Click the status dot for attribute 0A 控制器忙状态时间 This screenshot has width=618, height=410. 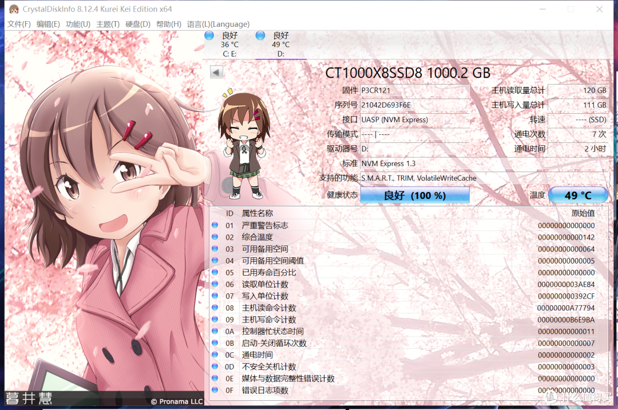(x=215, y=331)
